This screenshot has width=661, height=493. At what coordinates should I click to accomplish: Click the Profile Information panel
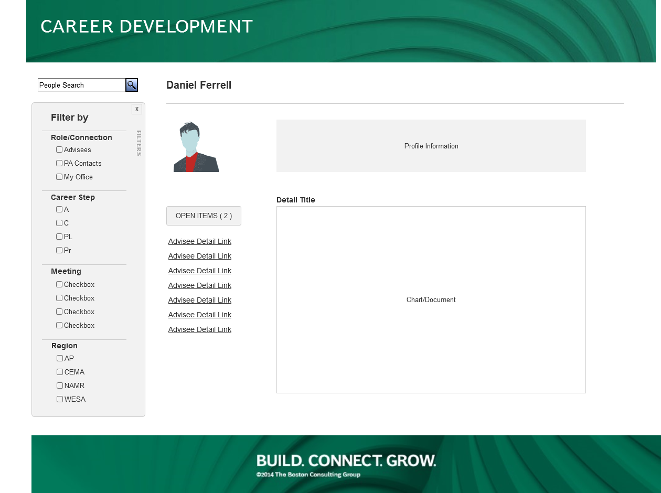(x=431, y=146)
